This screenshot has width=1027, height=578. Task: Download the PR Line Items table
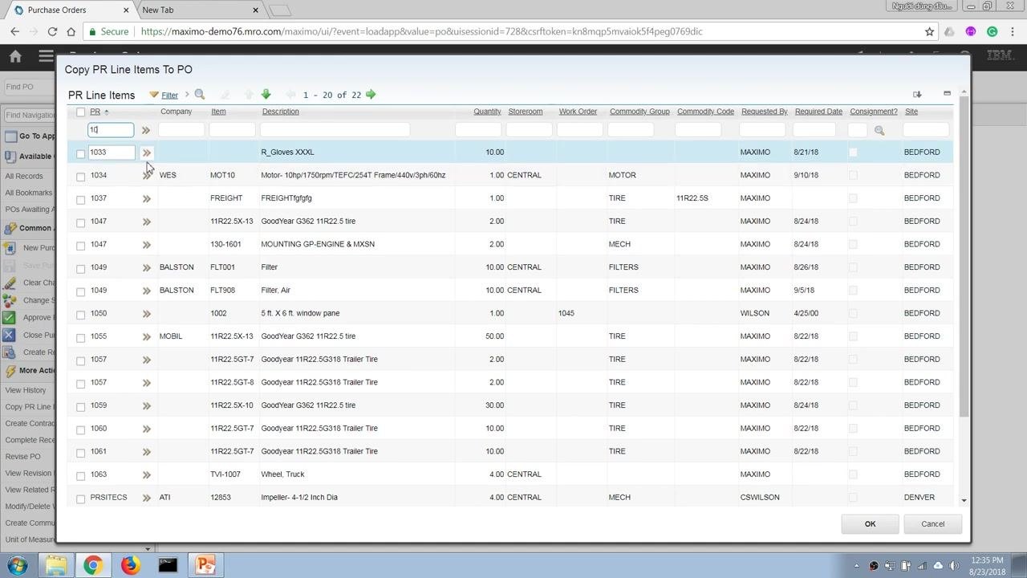coord(917,94)
